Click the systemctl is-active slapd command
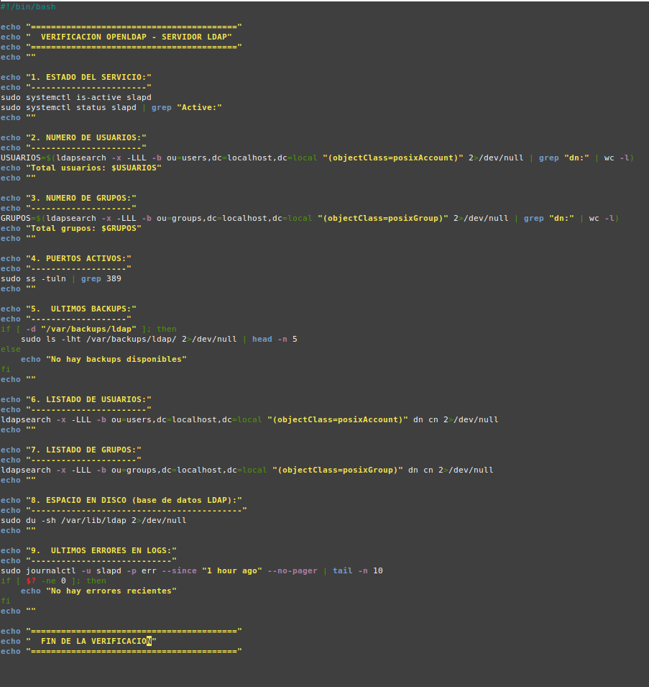Screen dimensions: 649x687 tap(88, 97)
